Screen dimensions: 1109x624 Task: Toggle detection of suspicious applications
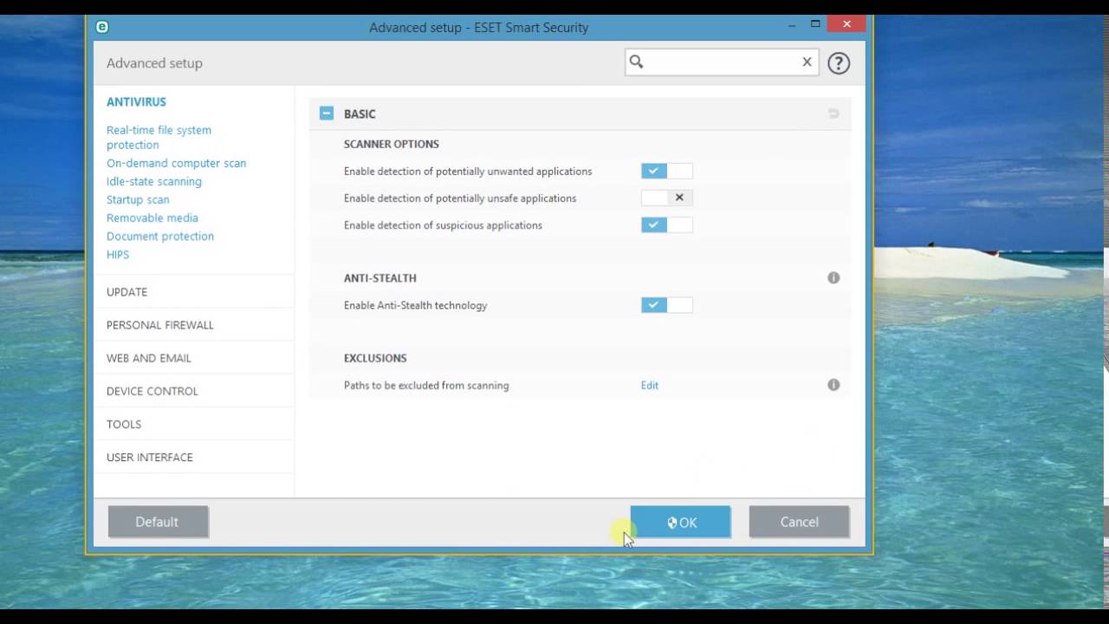(667, 225)
